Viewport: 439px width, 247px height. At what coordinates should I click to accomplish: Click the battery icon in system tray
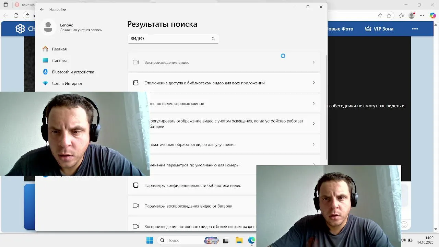pyautogui.click(x=410, y=240)
